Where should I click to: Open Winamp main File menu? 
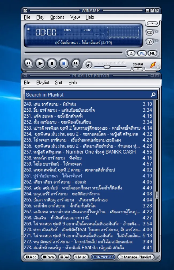[27, 17]
